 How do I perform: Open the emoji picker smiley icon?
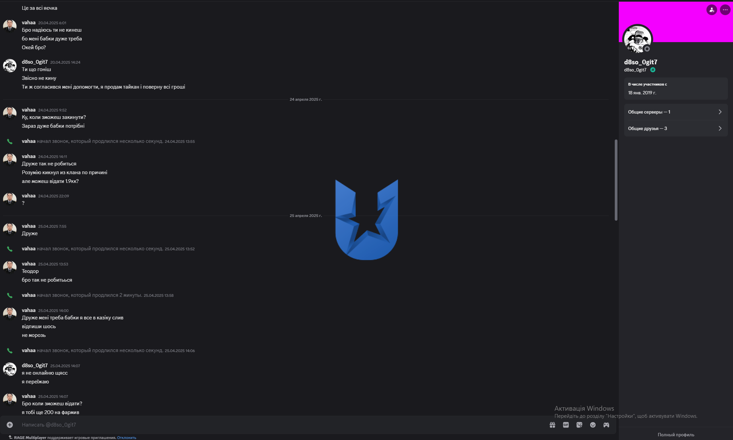coord(593,425)
